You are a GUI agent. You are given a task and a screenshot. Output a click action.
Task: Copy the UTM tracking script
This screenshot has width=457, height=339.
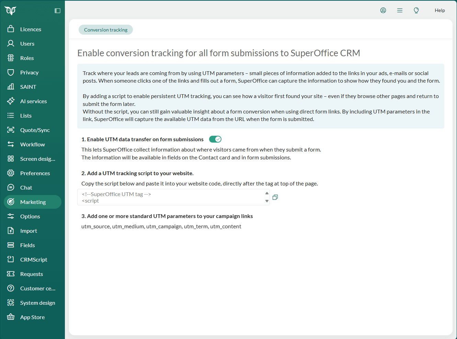coord(275,197)
